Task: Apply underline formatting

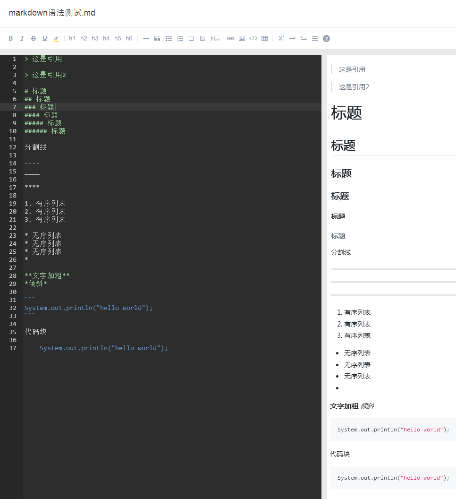Action: click(x=44, y=38)
